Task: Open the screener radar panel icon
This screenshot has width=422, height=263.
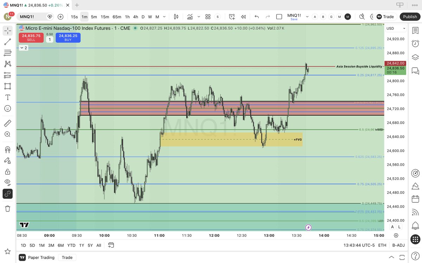Action: pos(415,173)
